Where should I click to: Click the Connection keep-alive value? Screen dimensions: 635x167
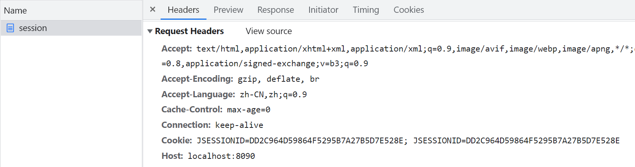[239, 125]
